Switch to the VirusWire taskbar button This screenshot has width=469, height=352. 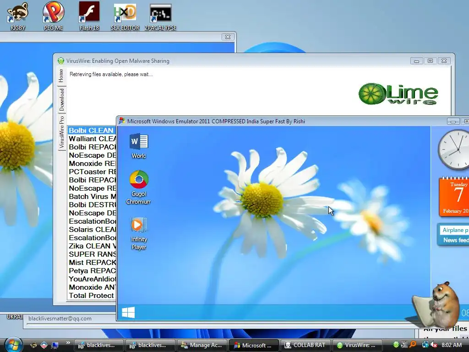click(357, 345)
